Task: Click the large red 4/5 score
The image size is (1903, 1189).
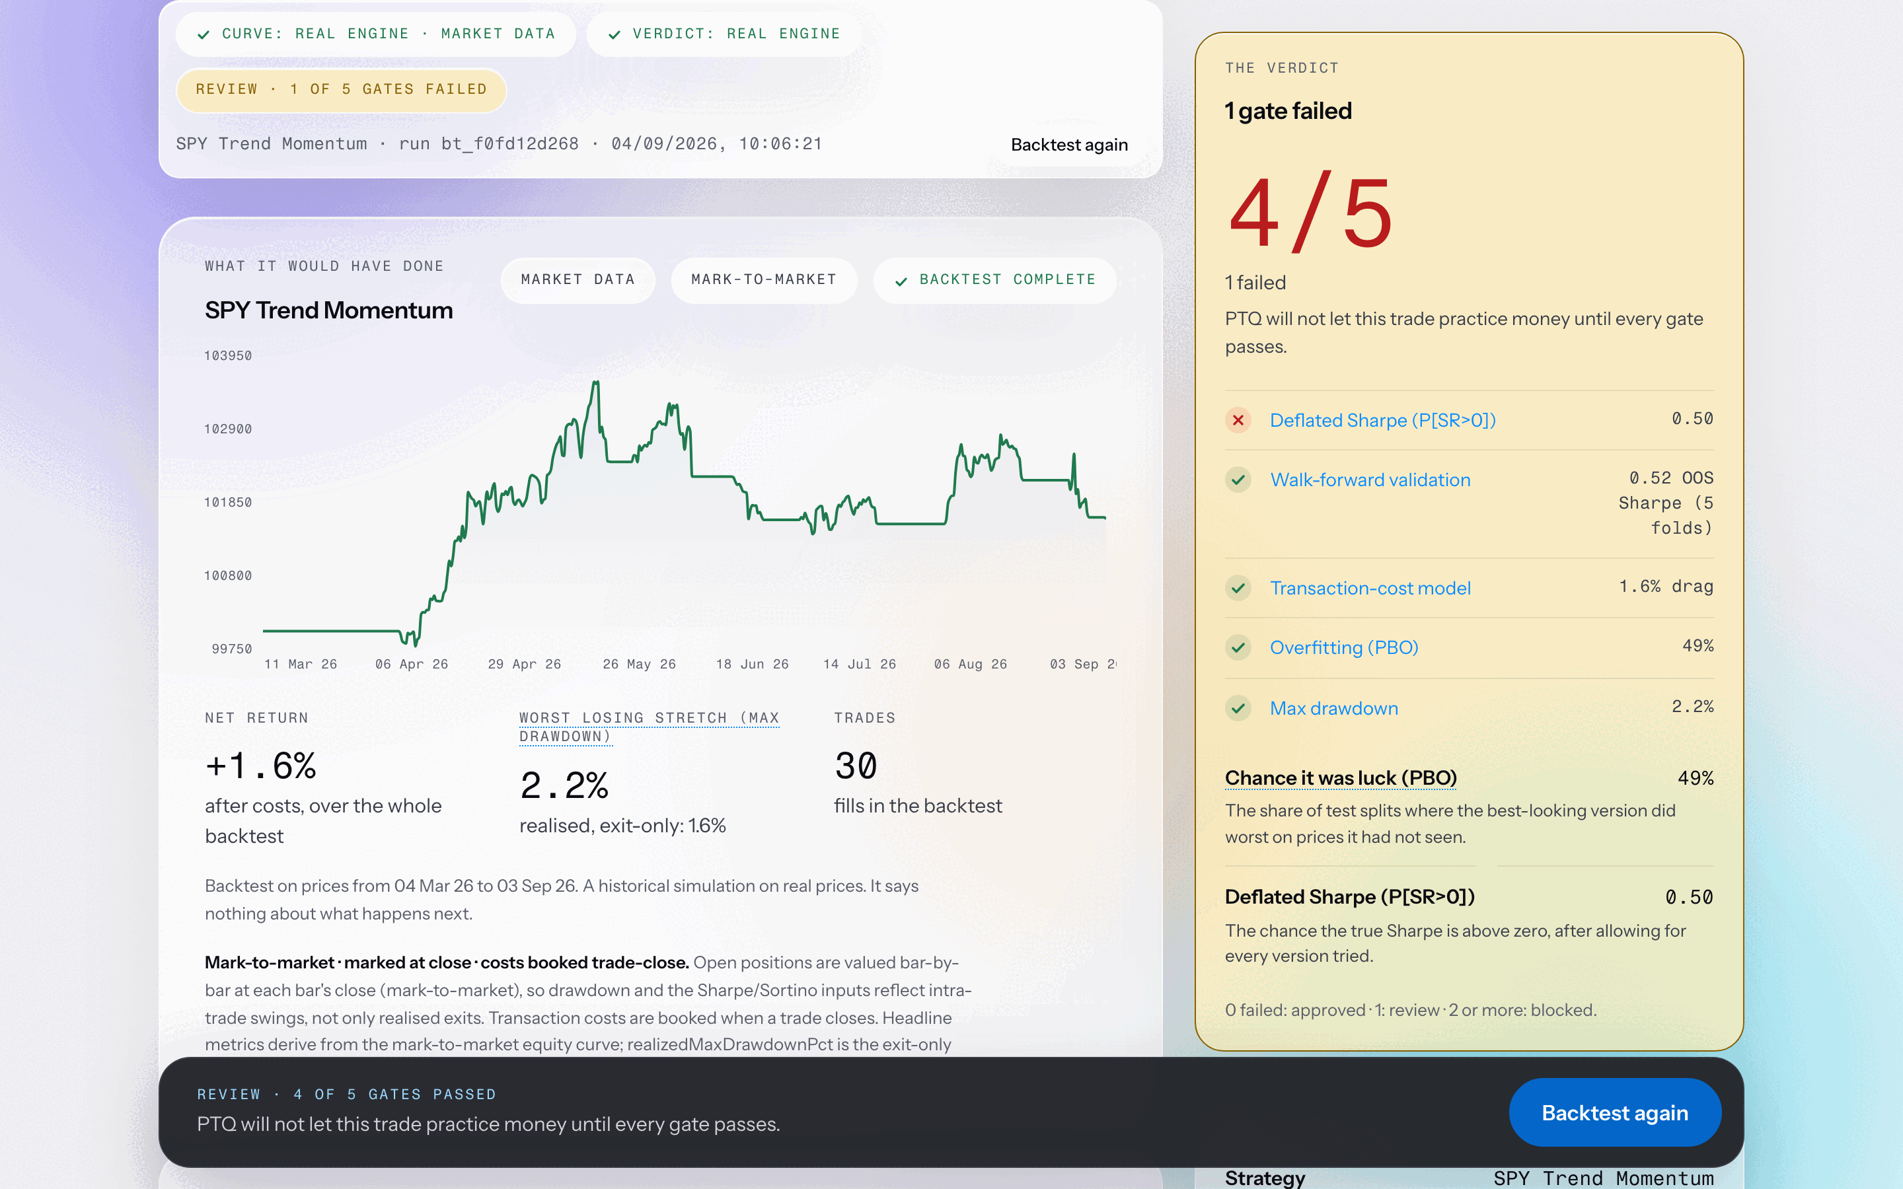Action: (x=1310, y=212)
